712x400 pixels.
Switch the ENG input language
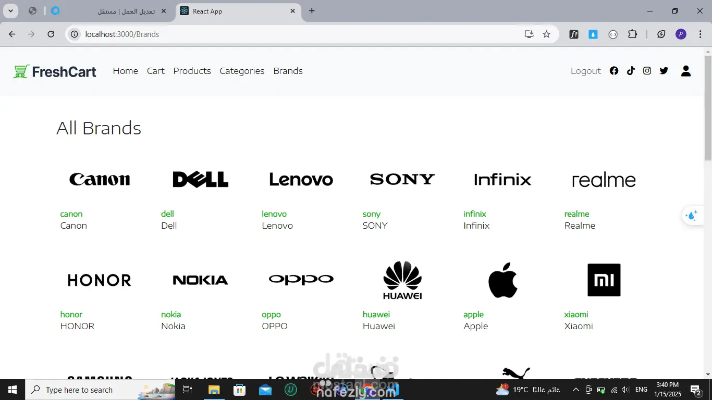[642, 390]
